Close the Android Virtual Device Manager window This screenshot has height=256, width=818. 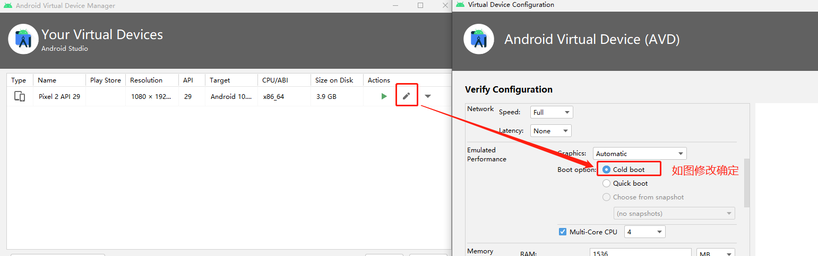tap(445, 5)
